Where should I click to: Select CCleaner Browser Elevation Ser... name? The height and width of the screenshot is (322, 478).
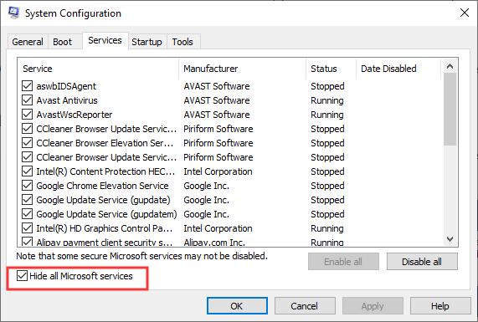[x=105, y=143]
